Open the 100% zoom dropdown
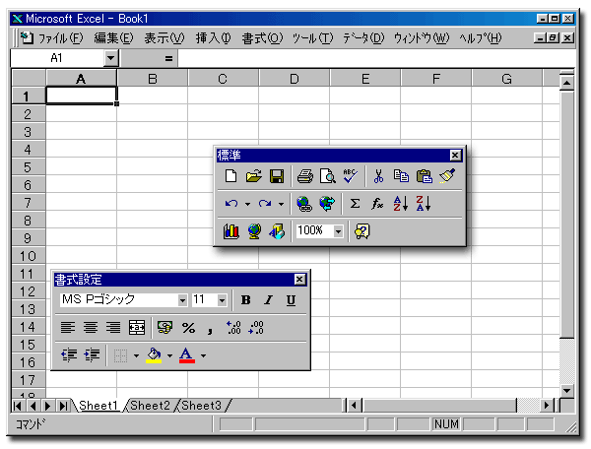 coord(339,231)
